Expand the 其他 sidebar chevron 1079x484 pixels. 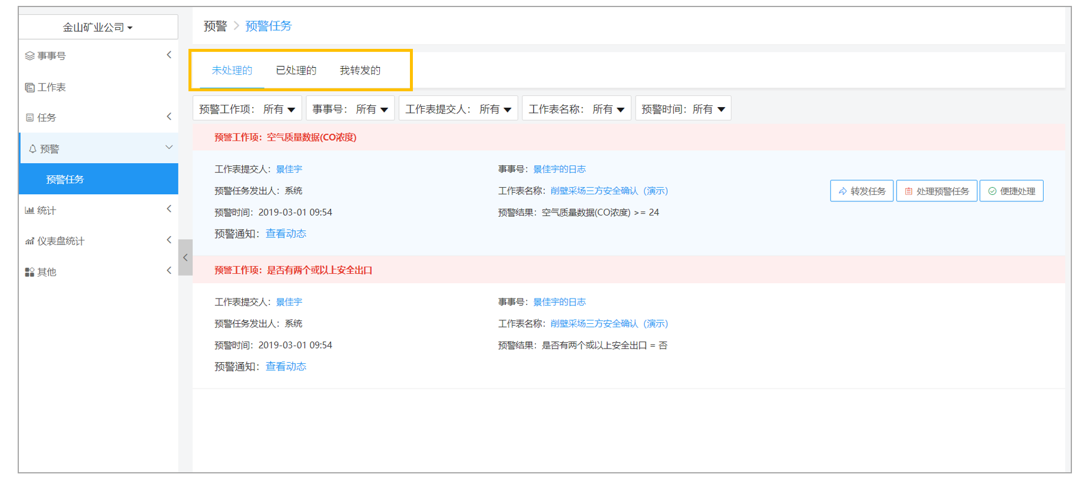(x=169, y=271)
